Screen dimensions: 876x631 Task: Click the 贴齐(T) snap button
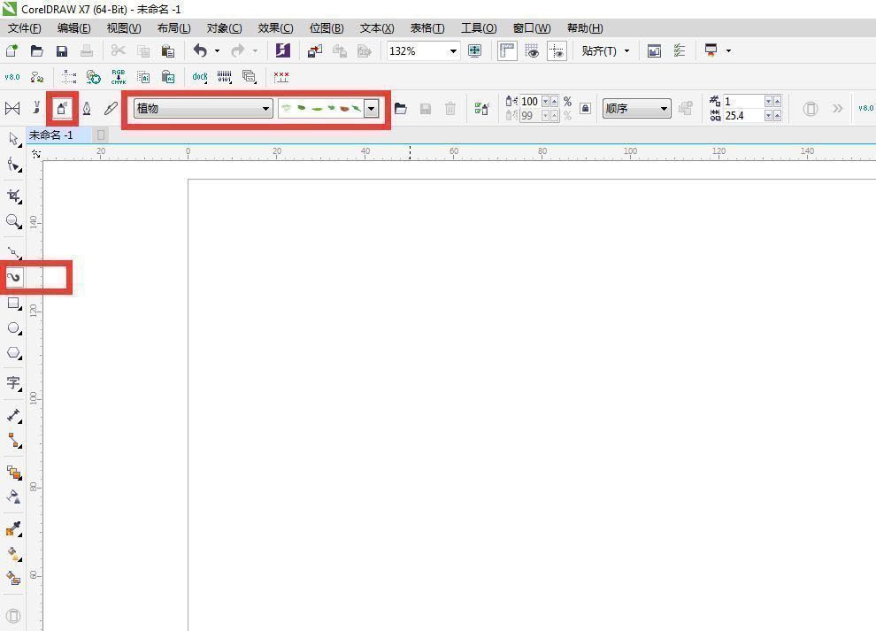(x=605, y=51)
